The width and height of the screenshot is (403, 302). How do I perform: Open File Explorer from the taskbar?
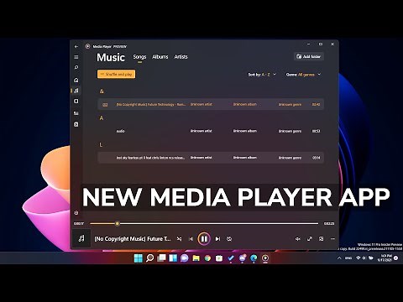coord(196,258)
